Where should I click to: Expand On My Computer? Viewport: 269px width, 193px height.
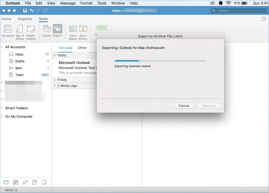click(x=2, y=116)
